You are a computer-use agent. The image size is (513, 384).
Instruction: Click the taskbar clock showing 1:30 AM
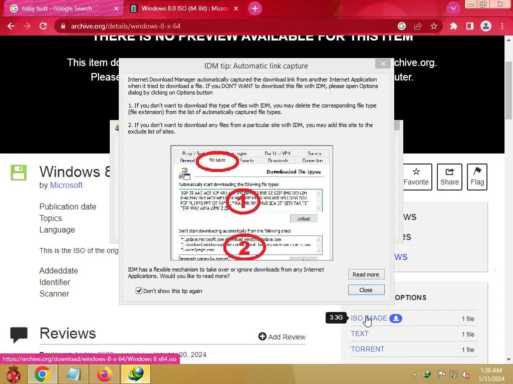[x=491, y=374]
